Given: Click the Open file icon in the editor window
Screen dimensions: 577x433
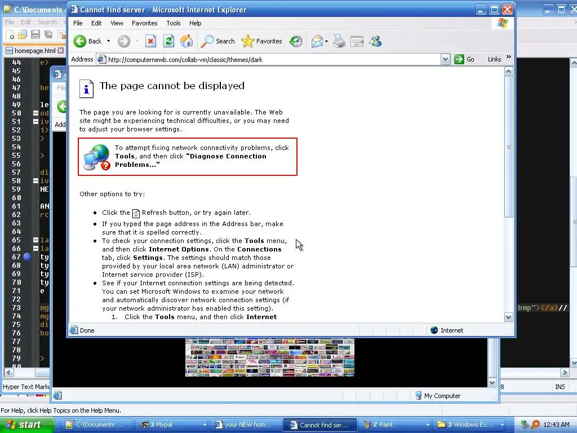Looking at the screenshot, I should tap(23, 35).
